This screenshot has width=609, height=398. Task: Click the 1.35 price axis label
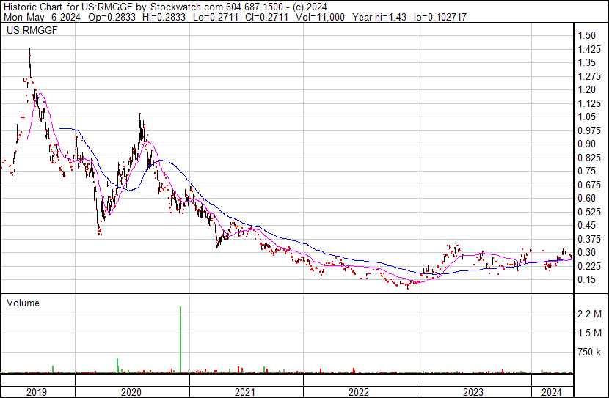[x=586, y=62]
